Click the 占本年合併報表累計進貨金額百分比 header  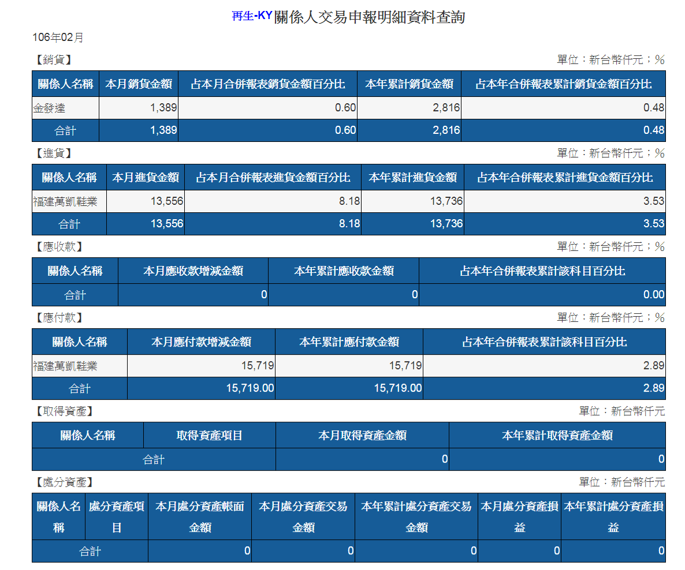565,177
